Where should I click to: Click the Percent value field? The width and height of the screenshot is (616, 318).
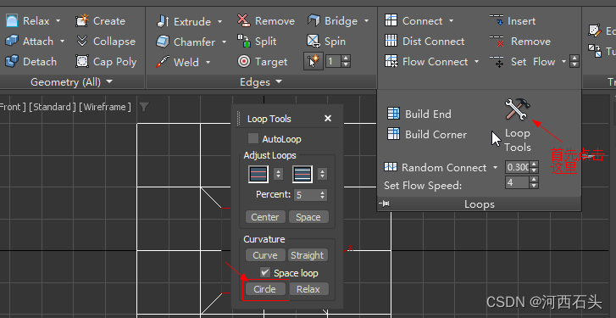pos(307,194)
